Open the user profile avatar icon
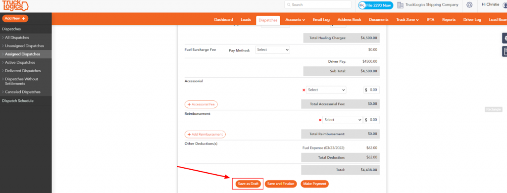The width and height of the screenshot is (507, 193). tap(505, 5)
